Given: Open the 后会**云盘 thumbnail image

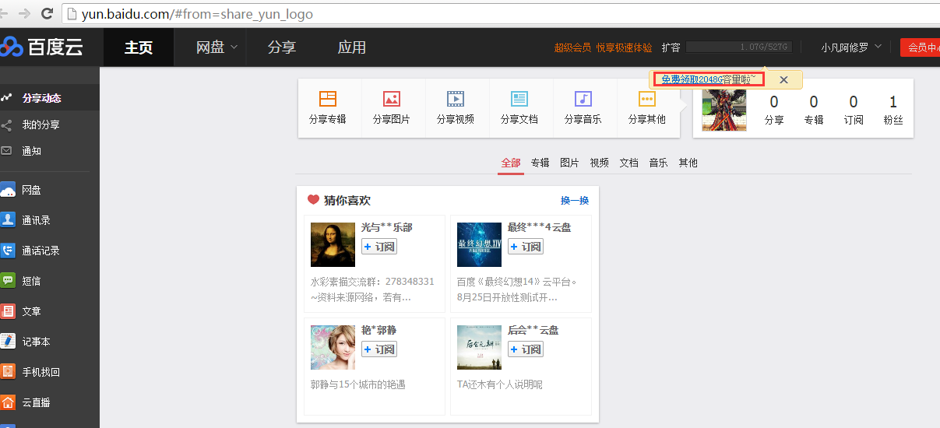Looking at the screenshot, I should click(x=479, y=347).
